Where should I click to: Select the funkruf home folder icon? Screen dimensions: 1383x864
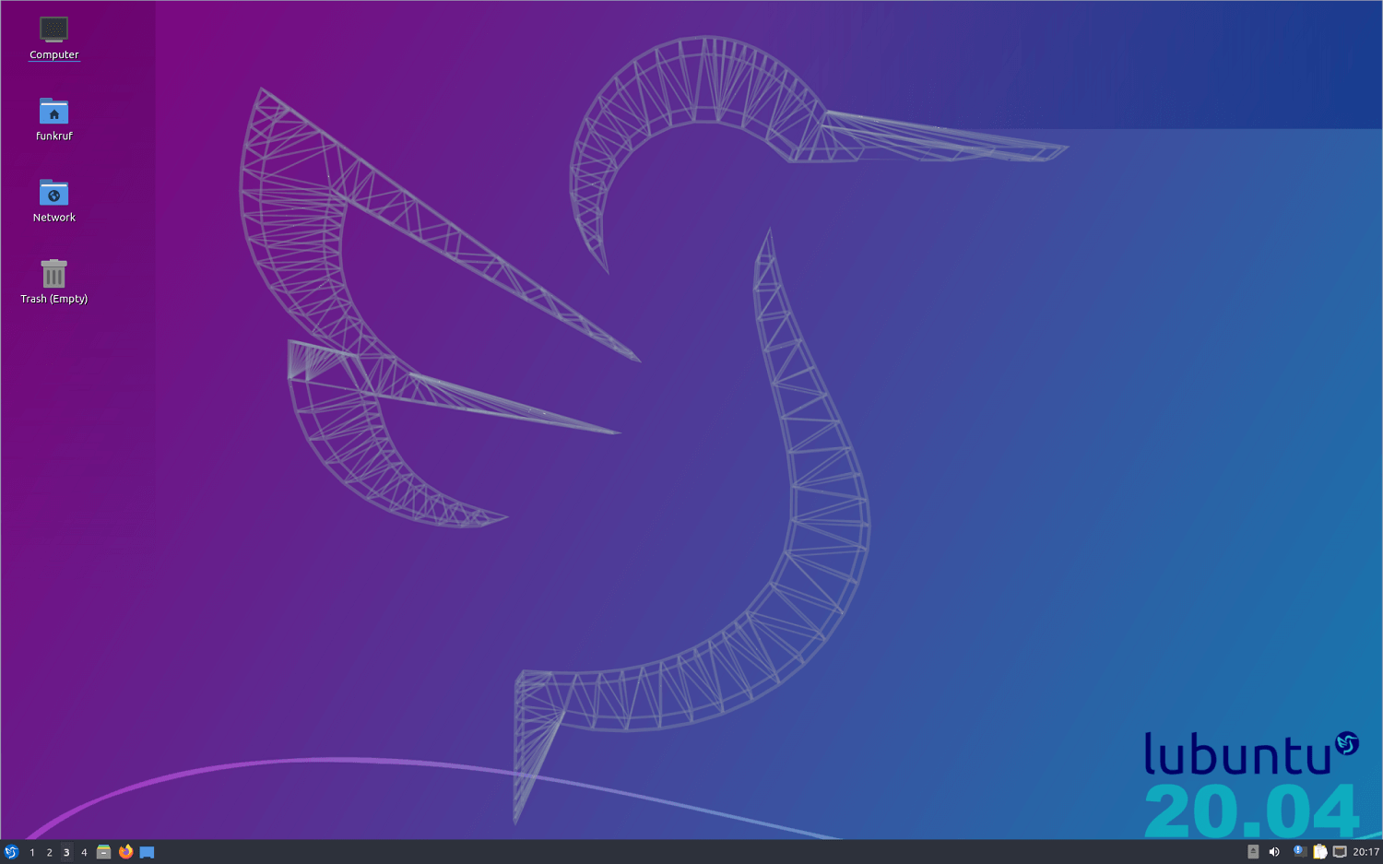tap(53, 119)
